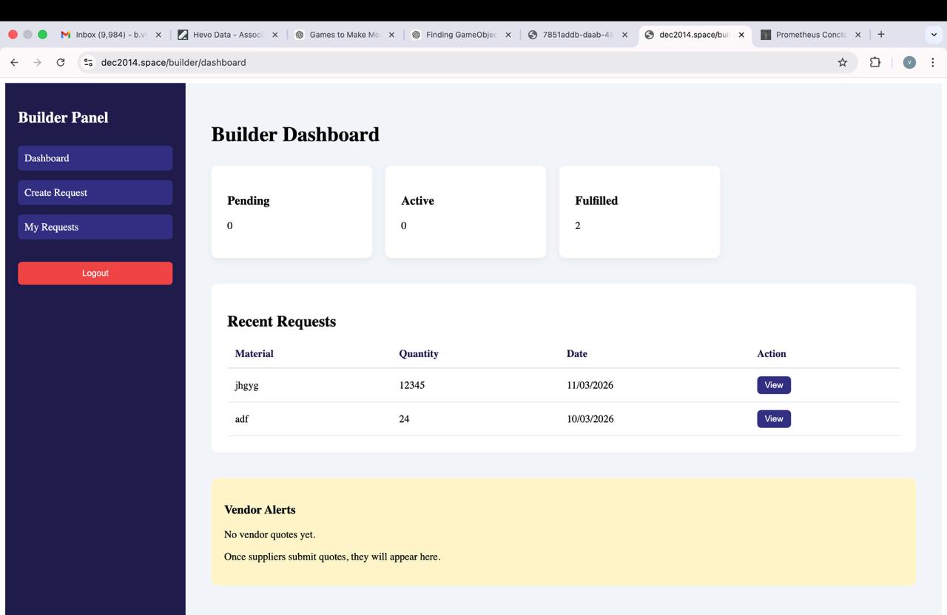Close the dec2014.space tab
Screen dimensions: 947x615
coord(741,35)
